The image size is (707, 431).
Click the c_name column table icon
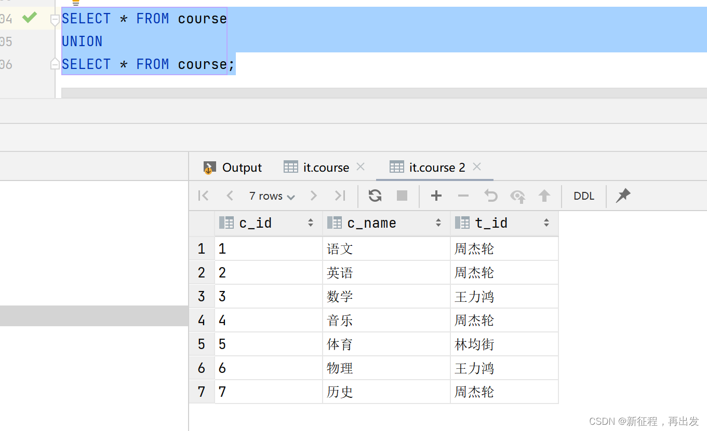click(335, 223)
